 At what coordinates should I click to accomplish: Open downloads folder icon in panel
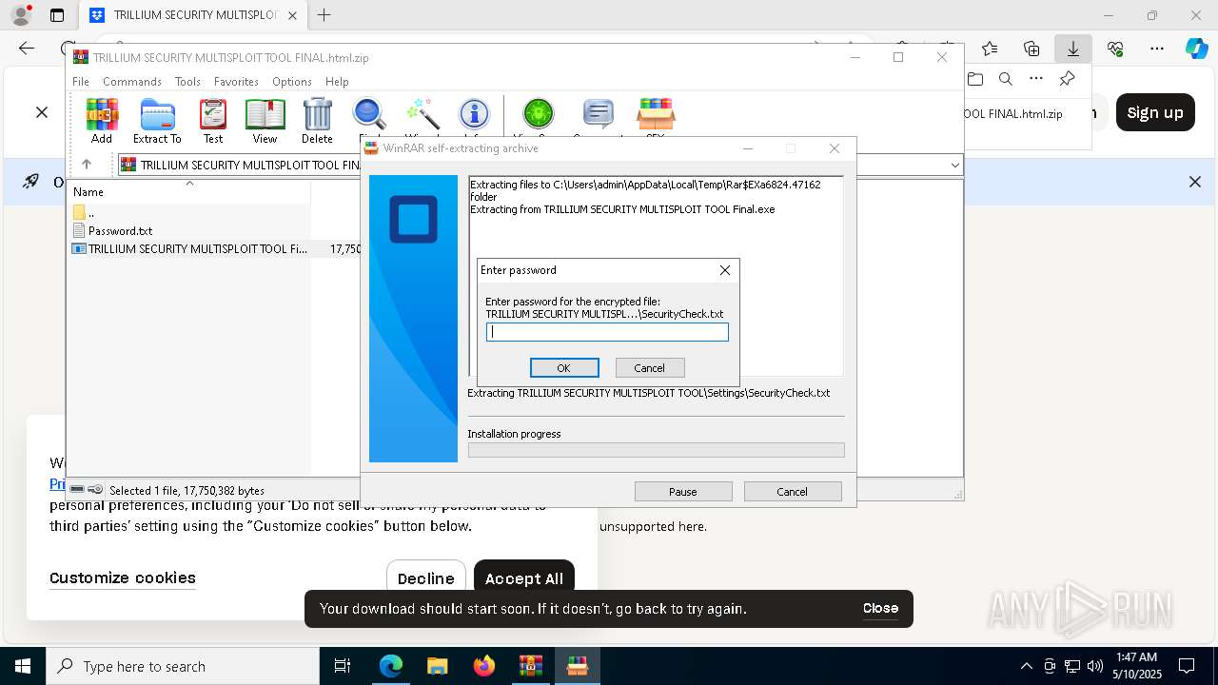click(x=974, y=79)
